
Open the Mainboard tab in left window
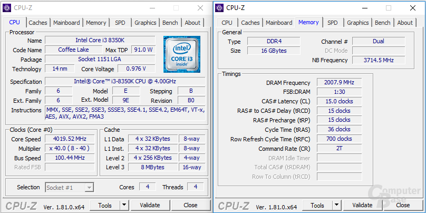click(x=66, y=23)
